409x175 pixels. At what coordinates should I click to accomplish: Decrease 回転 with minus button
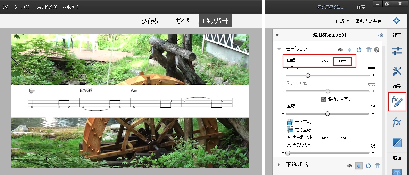283,114
